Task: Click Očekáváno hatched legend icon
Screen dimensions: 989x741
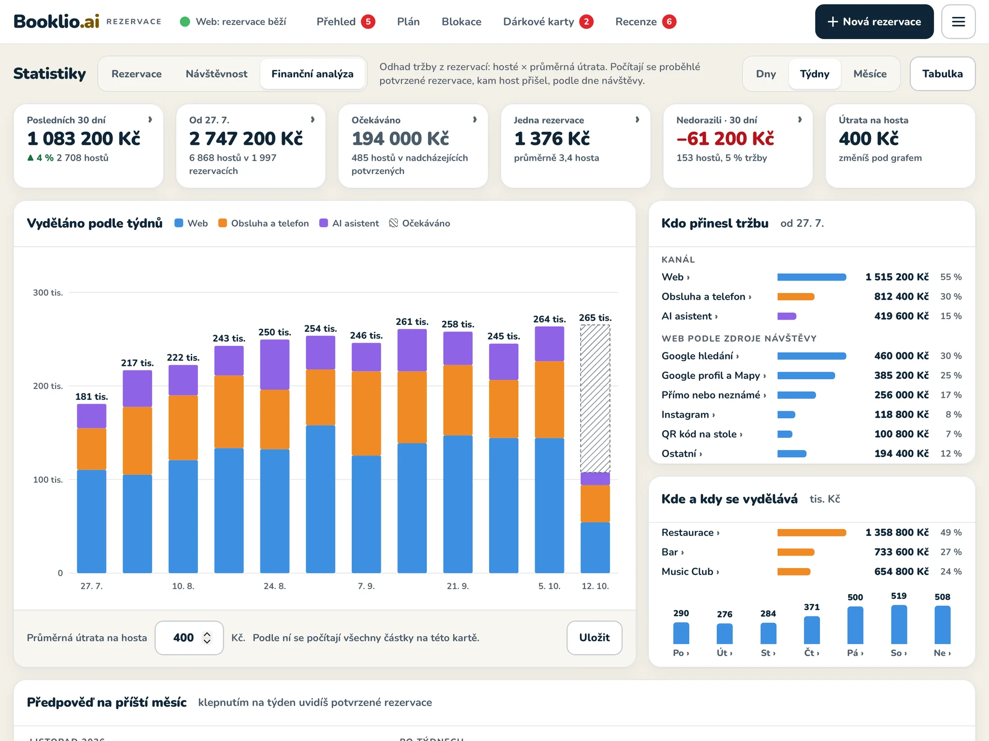Action: [394, 223]
